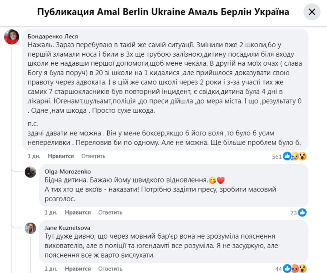This screenshot has height=273, width=327.
Task: Click the thumbs-up icon next to the 73 count
Action: coord(302,213)
